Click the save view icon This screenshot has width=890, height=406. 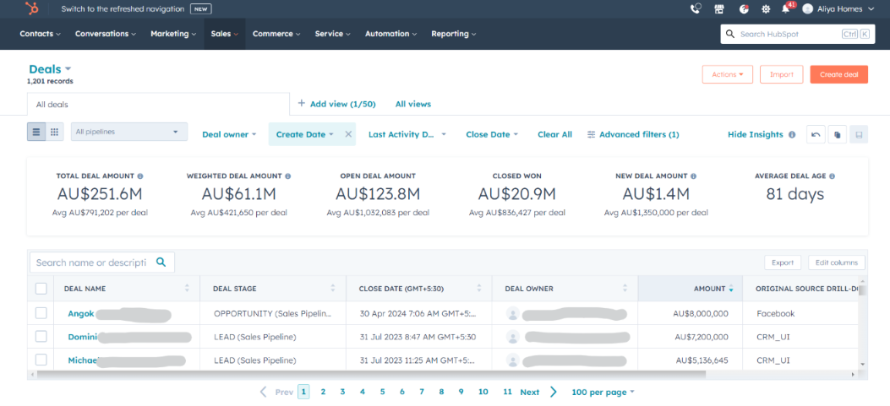tap(859, 134)
